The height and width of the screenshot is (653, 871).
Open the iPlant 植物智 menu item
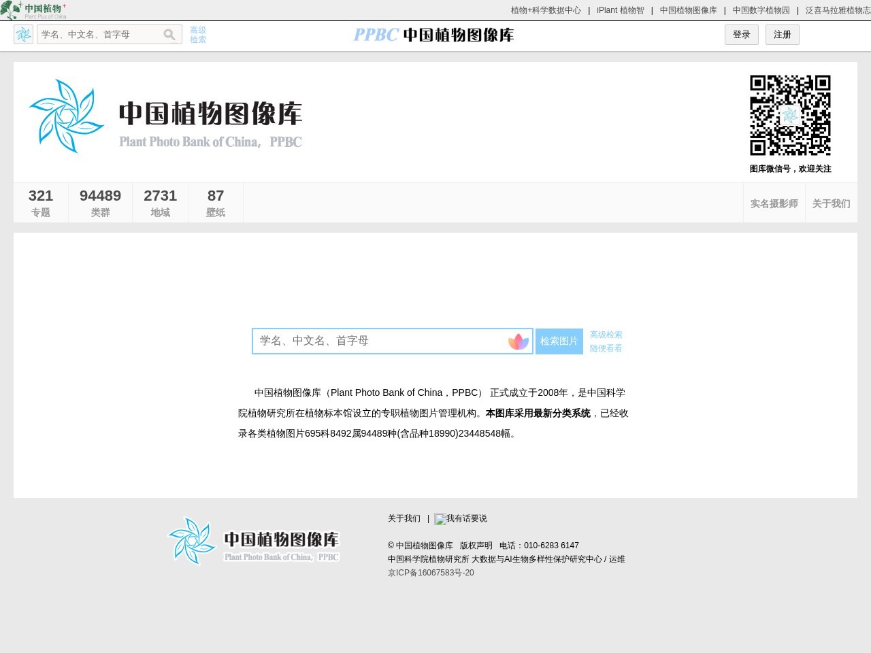pos(620,10)
